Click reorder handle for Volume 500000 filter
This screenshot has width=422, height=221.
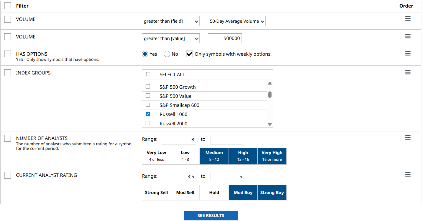[408, 36]
